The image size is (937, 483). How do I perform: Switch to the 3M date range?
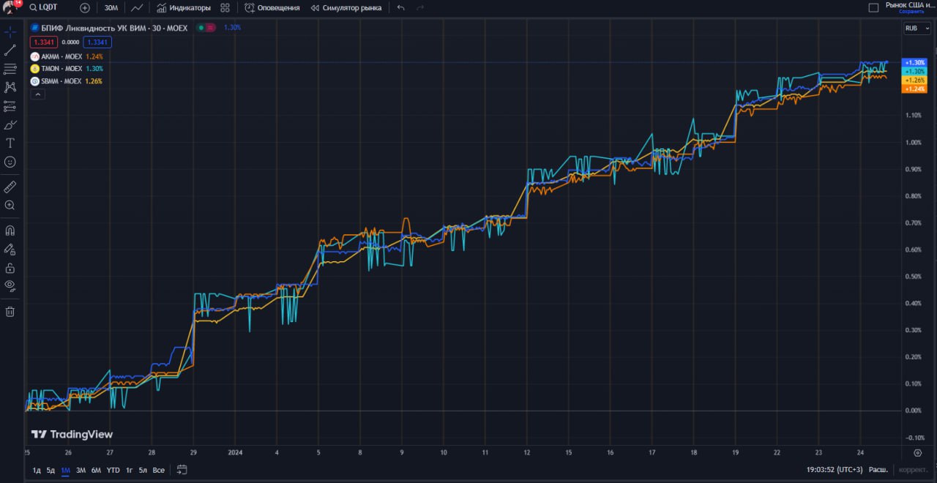[81, 470]
